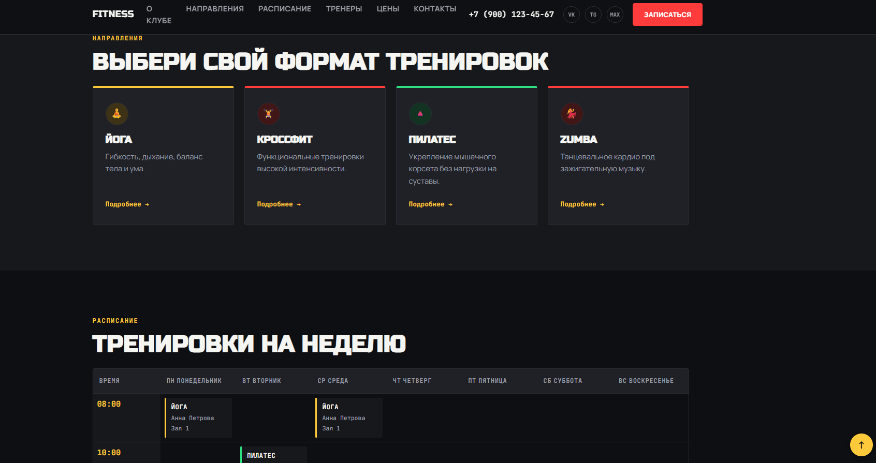Click the Время column header
Image resolution: width=876 pixels, height=463 pixels.
pos(109,381)
